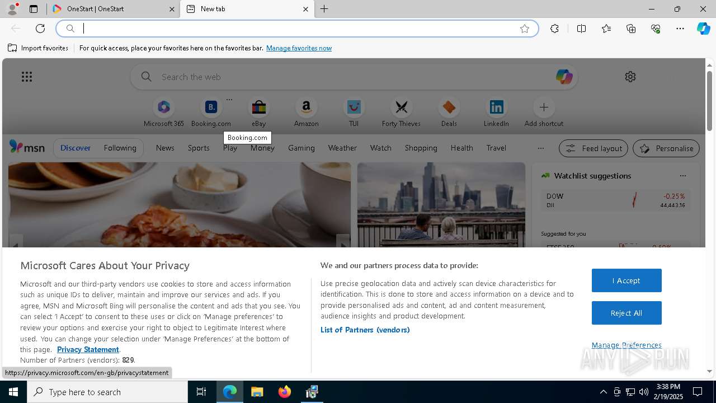Open Deals shortcut
Viewport: 716px width, 403px height.
coord(449,113)
